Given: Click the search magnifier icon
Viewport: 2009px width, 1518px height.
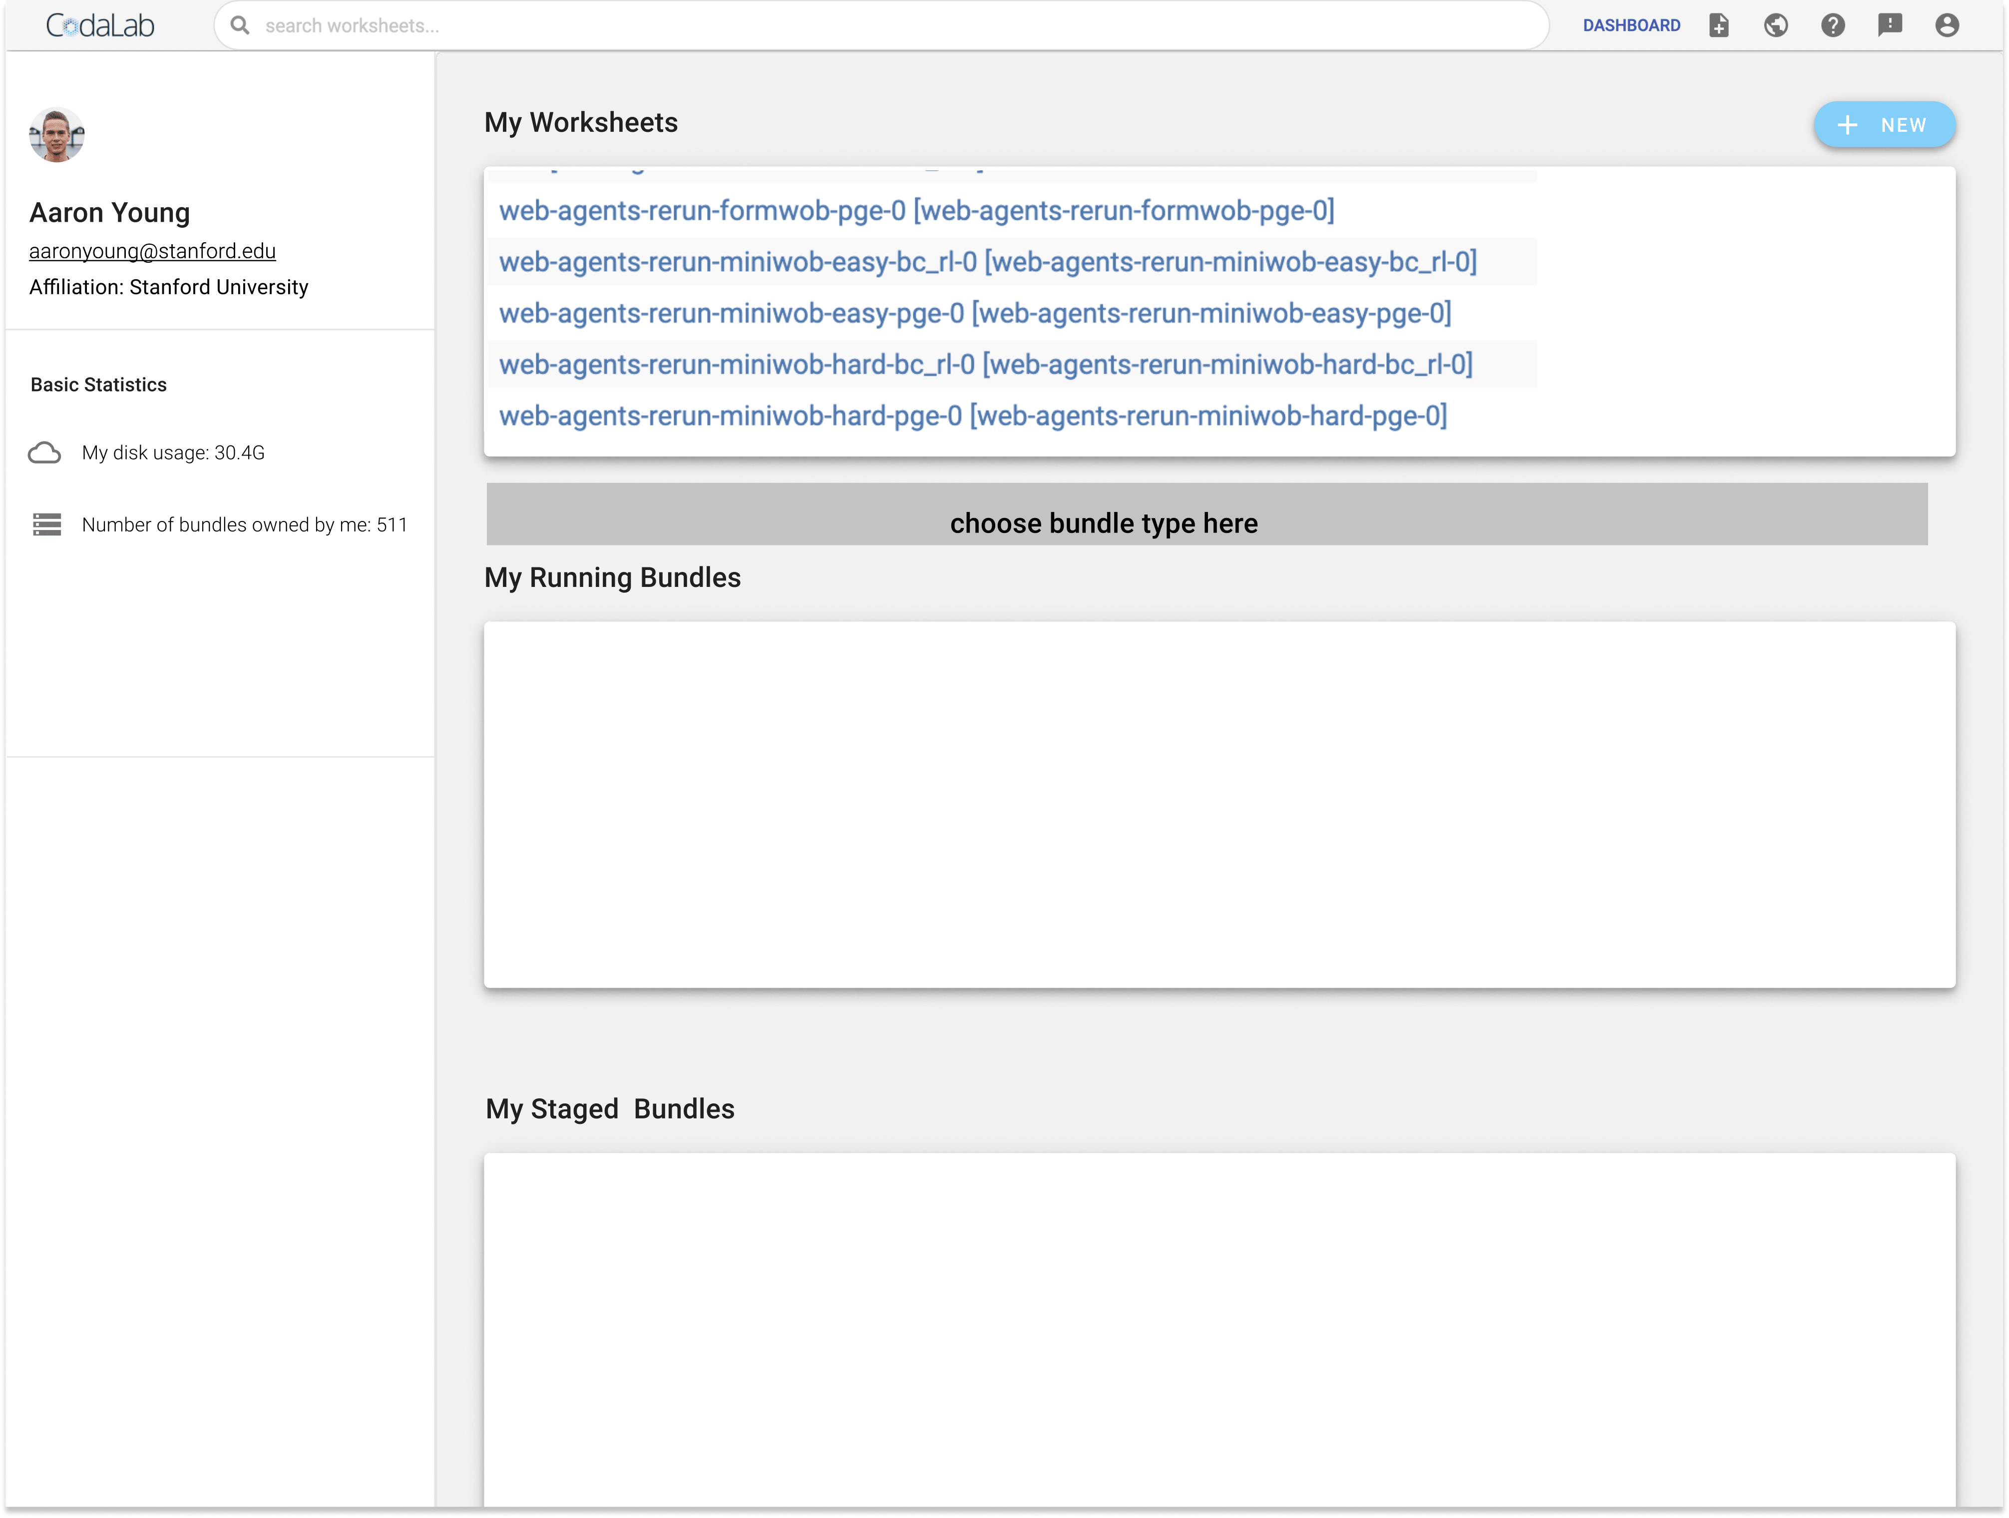Looking at the screenshot, I should pos(241,25).
